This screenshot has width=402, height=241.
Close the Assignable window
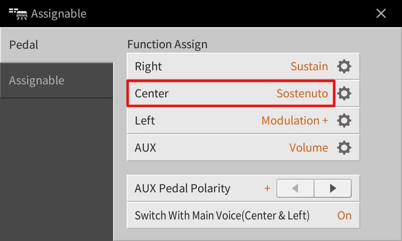coord(381,14)
